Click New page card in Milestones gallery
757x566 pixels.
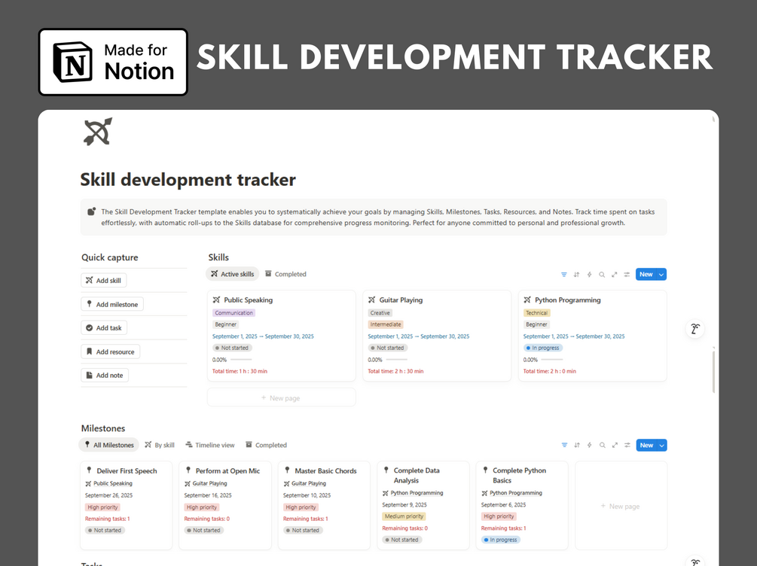(621, 506)
